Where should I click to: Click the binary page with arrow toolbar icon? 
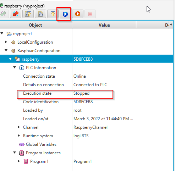28,14
